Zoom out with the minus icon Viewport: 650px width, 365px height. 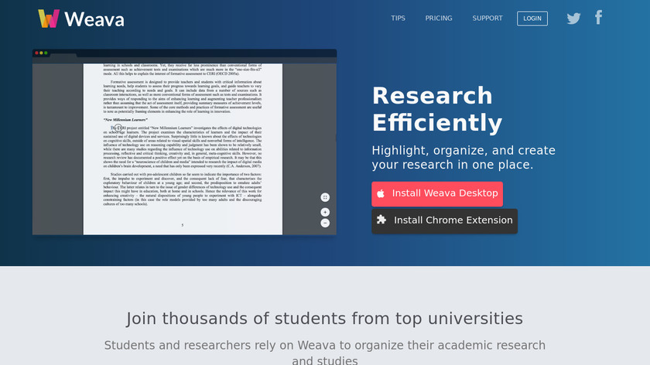pos(325,223)
